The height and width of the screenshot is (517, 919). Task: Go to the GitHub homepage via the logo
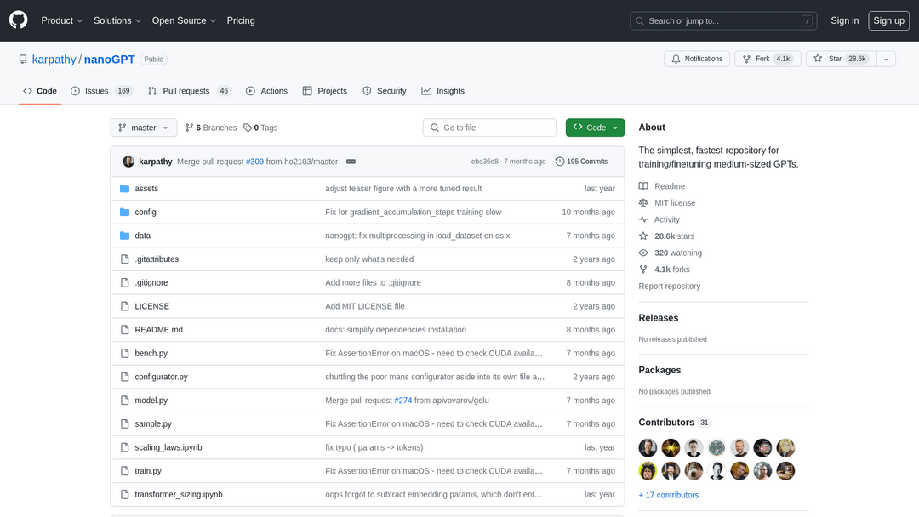pyautogui.click(x=18, y=20)
